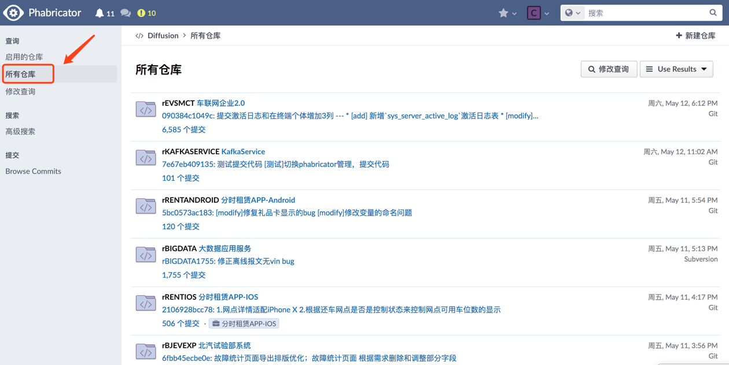Click the rEVSMCT repository code icon
Screen dimensions: 729x365
click(146, 109)
